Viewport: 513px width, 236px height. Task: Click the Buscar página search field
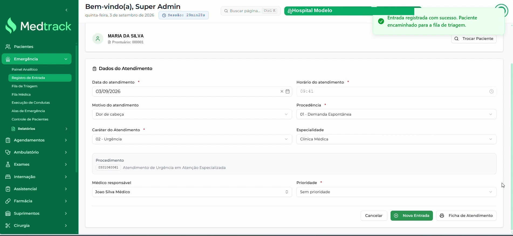tap(251, 11)
